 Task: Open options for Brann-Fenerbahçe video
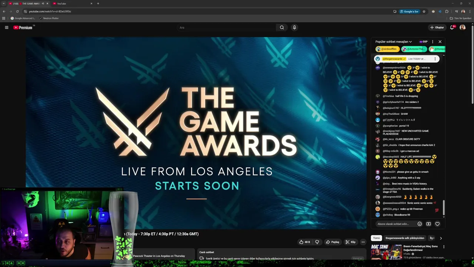[x=444, y=247]
